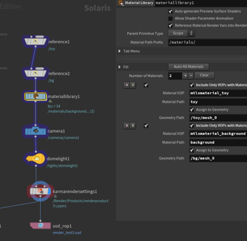The width and height of the screenshot is (247, 241).
Task: Click the lock badge under karmarendersettings1
Action: (55, 196)
